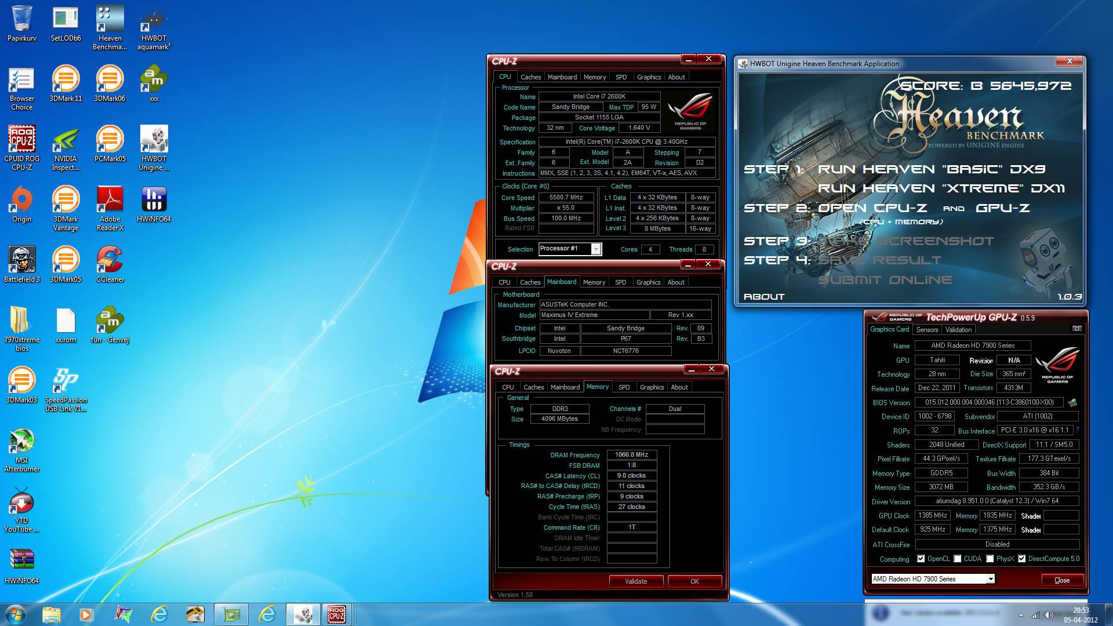Click Run Heaven "Basic" DX9

(932, 170)
